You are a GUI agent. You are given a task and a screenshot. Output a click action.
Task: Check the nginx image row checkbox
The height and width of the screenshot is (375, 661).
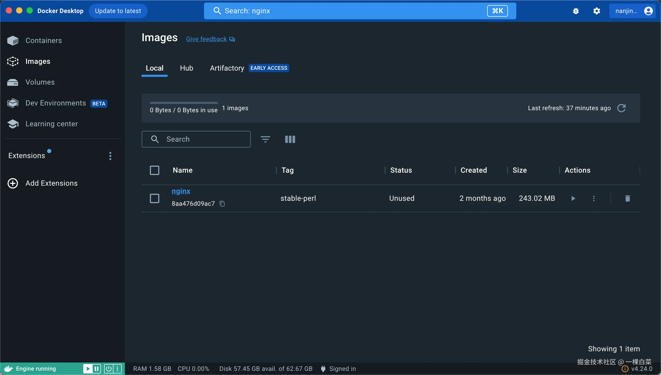[x=155, y=198]
